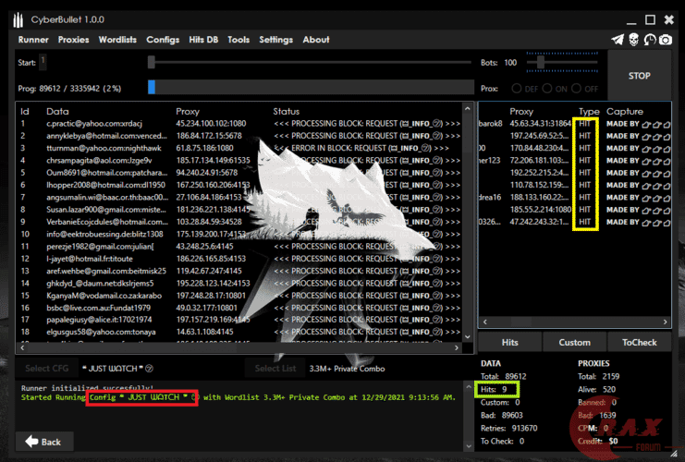Select the ON proxy radio button
This screenshot has width=685, height=462.
[547, 89]
